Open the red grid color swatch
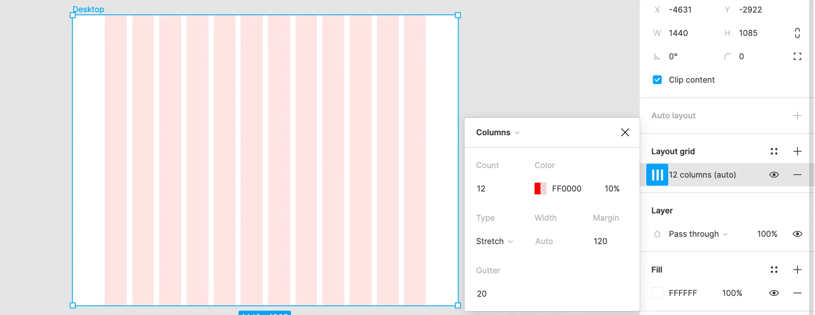 (540, 188)
